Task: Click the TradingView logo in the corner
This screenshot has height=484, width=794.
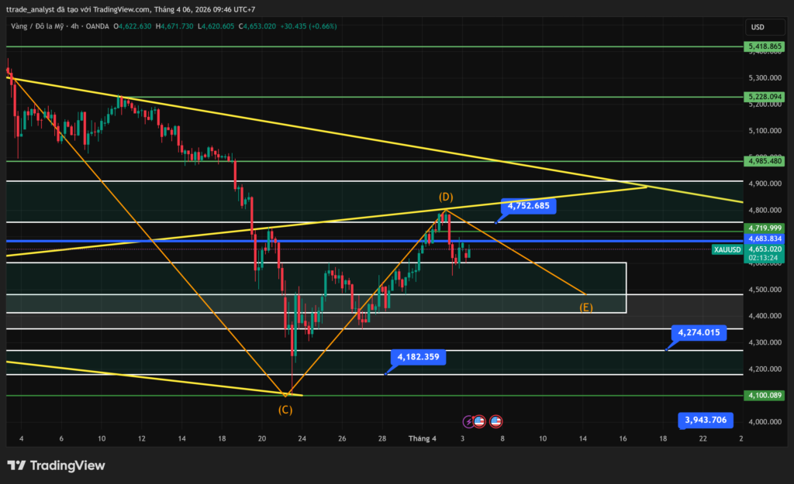Action: click(56, 465)
